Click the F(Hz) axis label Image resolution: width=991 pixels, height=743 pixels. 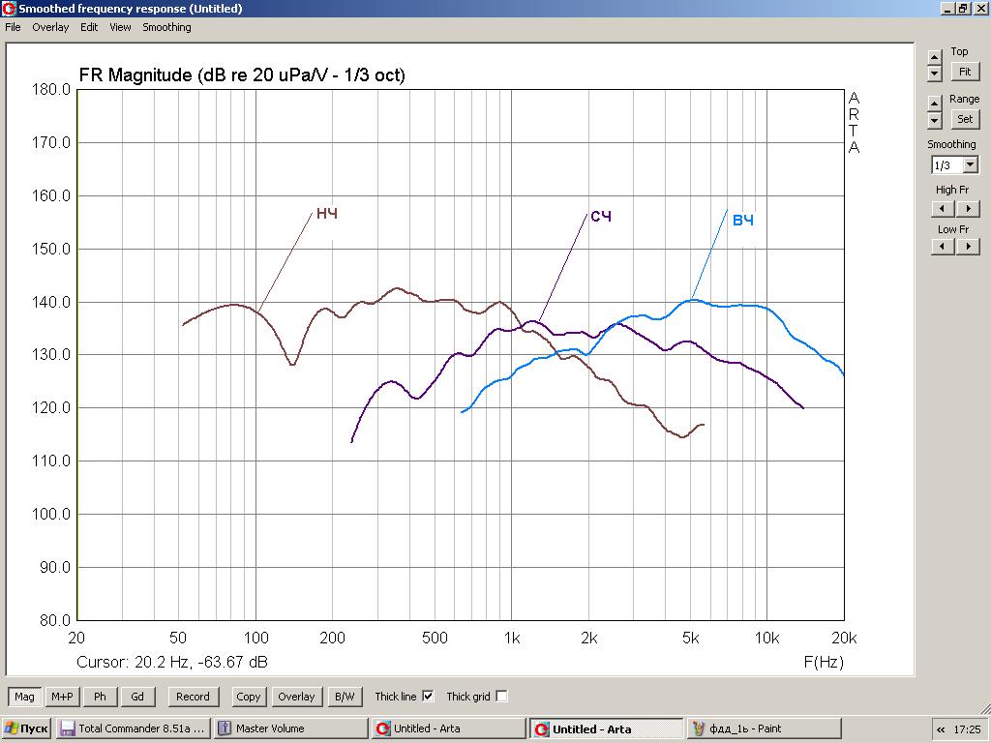[x=824, y=662]
